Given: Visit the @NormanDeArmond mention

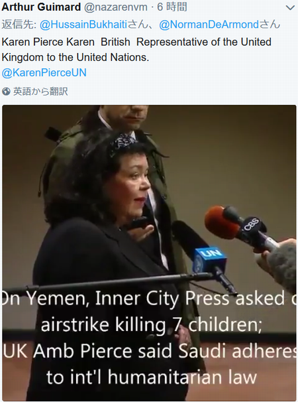Looking at the screenshot, I should pyautogui.click(x=209, y=25).
